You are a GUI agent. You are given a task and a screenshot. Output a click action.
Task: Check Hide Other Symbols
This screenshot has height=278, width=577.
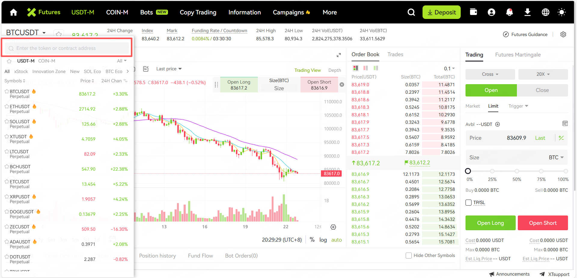coord(409,255)
